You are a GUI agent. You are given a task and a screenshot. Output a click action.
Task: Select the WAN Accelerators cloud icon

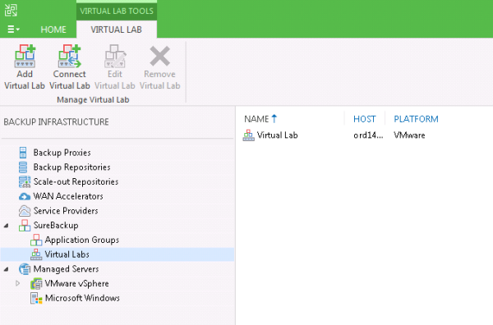25,197
